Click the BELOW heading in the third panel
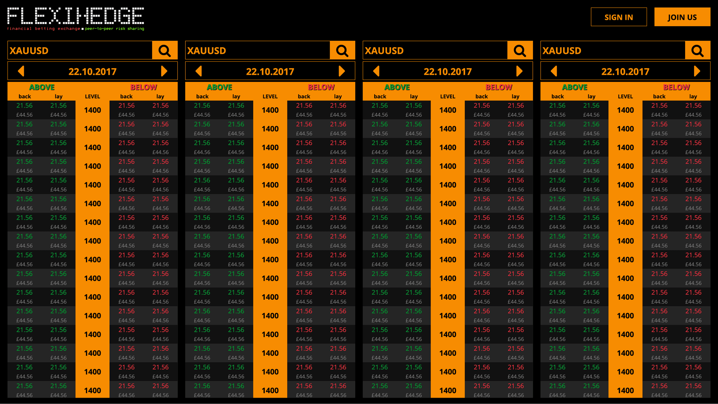The image size is (718, 404). (499, 87)
